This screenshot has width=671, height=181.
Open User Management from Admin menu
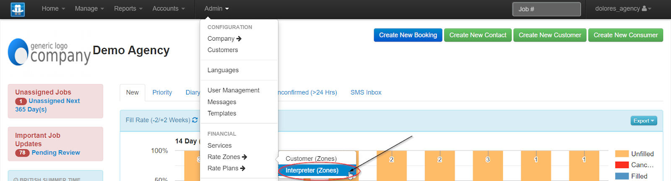(x=233, y=90)
